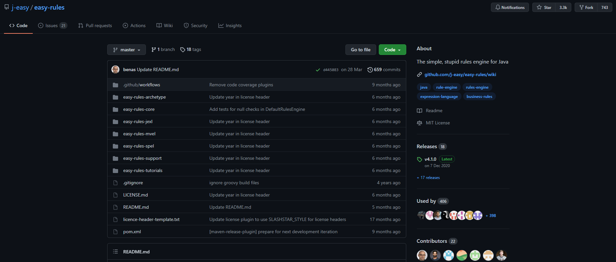Click the MIT License scales icon
The height and width of the screenshot is (262, 616).
[419, 123]
